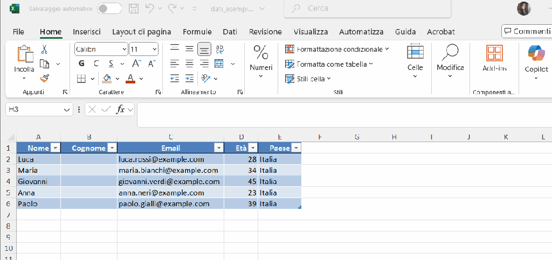Click the Cut scissors icon
Viewport: 552px width, 260px height.
(45, 49)
